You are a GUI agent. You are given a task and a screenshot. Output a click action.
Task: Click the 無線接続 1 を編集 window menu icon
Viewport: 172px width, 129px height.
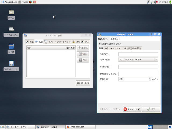(x=100, y=34)
